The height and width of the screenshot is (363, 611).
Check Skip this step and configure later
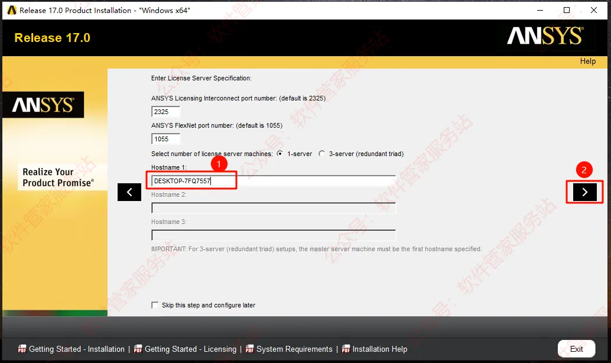tap(155, 305)
